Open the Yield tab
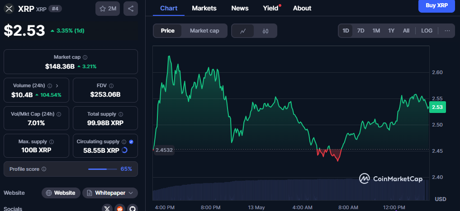 [x=270, y=8]
